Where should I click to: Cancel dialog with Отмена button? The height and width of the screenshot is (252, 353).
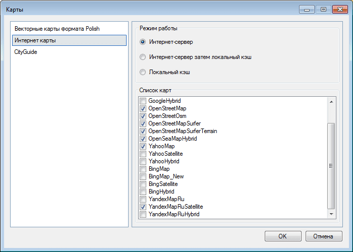[324, 236]
